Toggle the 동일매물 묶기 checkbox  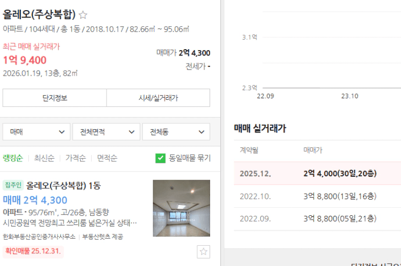161,158
